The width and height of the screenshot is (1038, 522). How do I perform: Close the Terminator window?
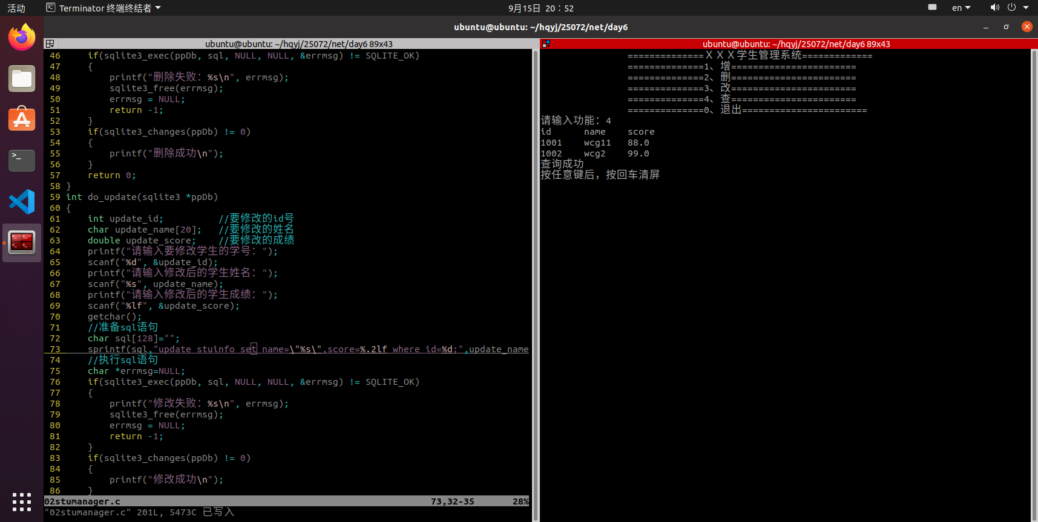click(x=1027, y=27)
